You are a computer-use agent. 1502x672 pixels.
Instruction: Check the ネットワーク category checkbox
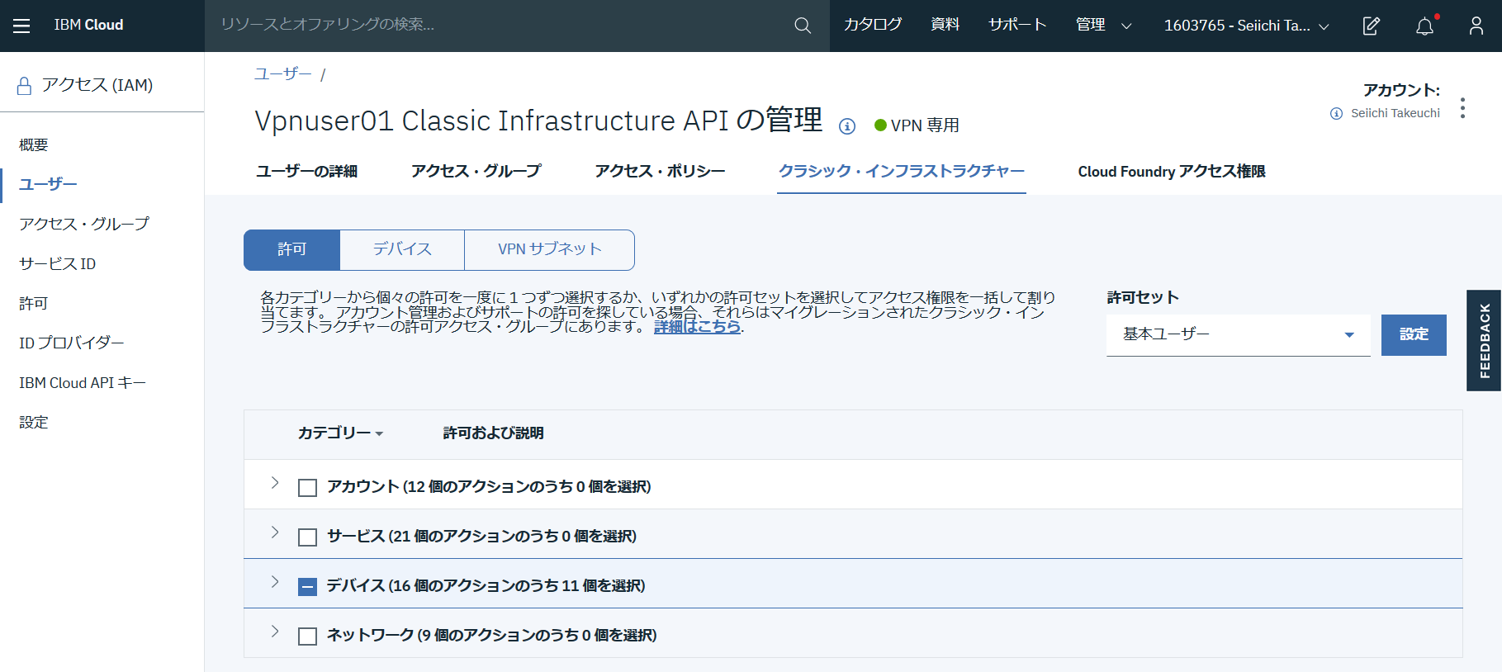(x=307, y=637)
